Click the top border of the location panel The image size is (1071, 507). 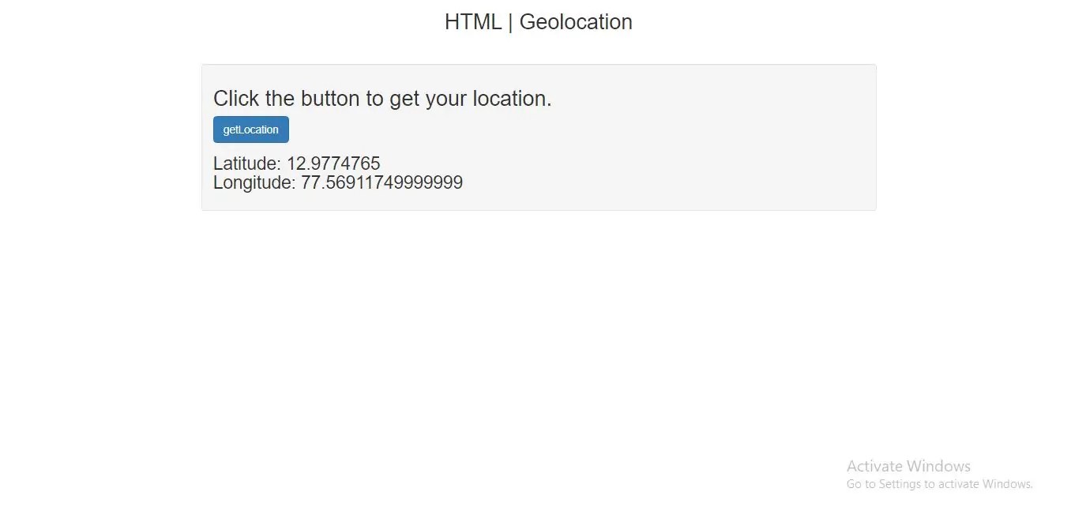(x=539, y=65)
